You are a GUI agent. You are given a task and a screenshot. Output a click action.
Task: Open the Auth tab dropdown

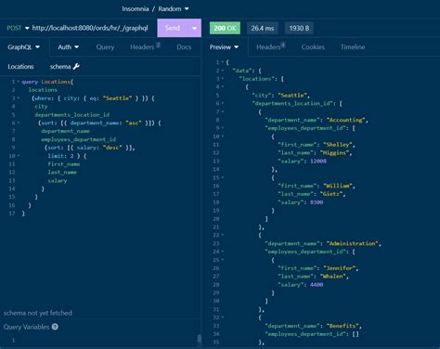(x=69, y=47)
